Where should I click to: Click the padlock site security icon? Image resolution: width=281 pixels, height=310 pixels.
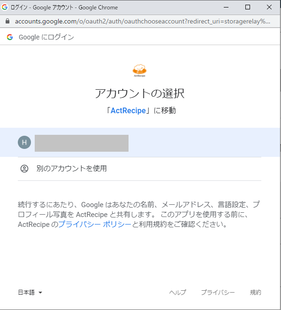tap(8, 21)
